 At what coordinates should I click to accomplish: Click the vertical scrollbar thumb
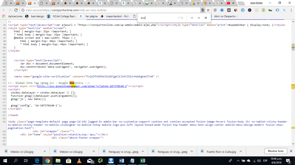293,47
